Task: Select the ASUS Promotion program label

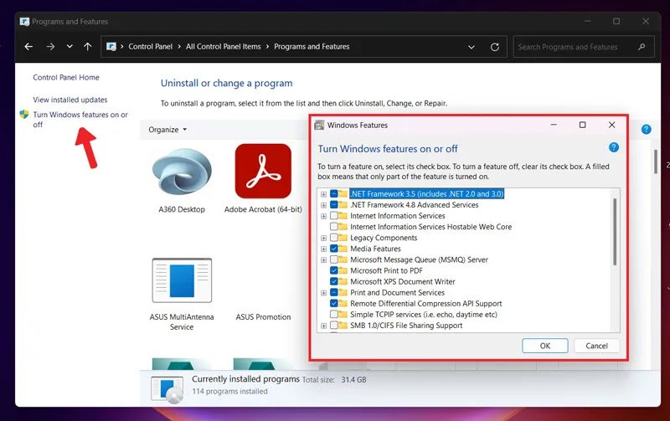Action: tap(263, 317)
